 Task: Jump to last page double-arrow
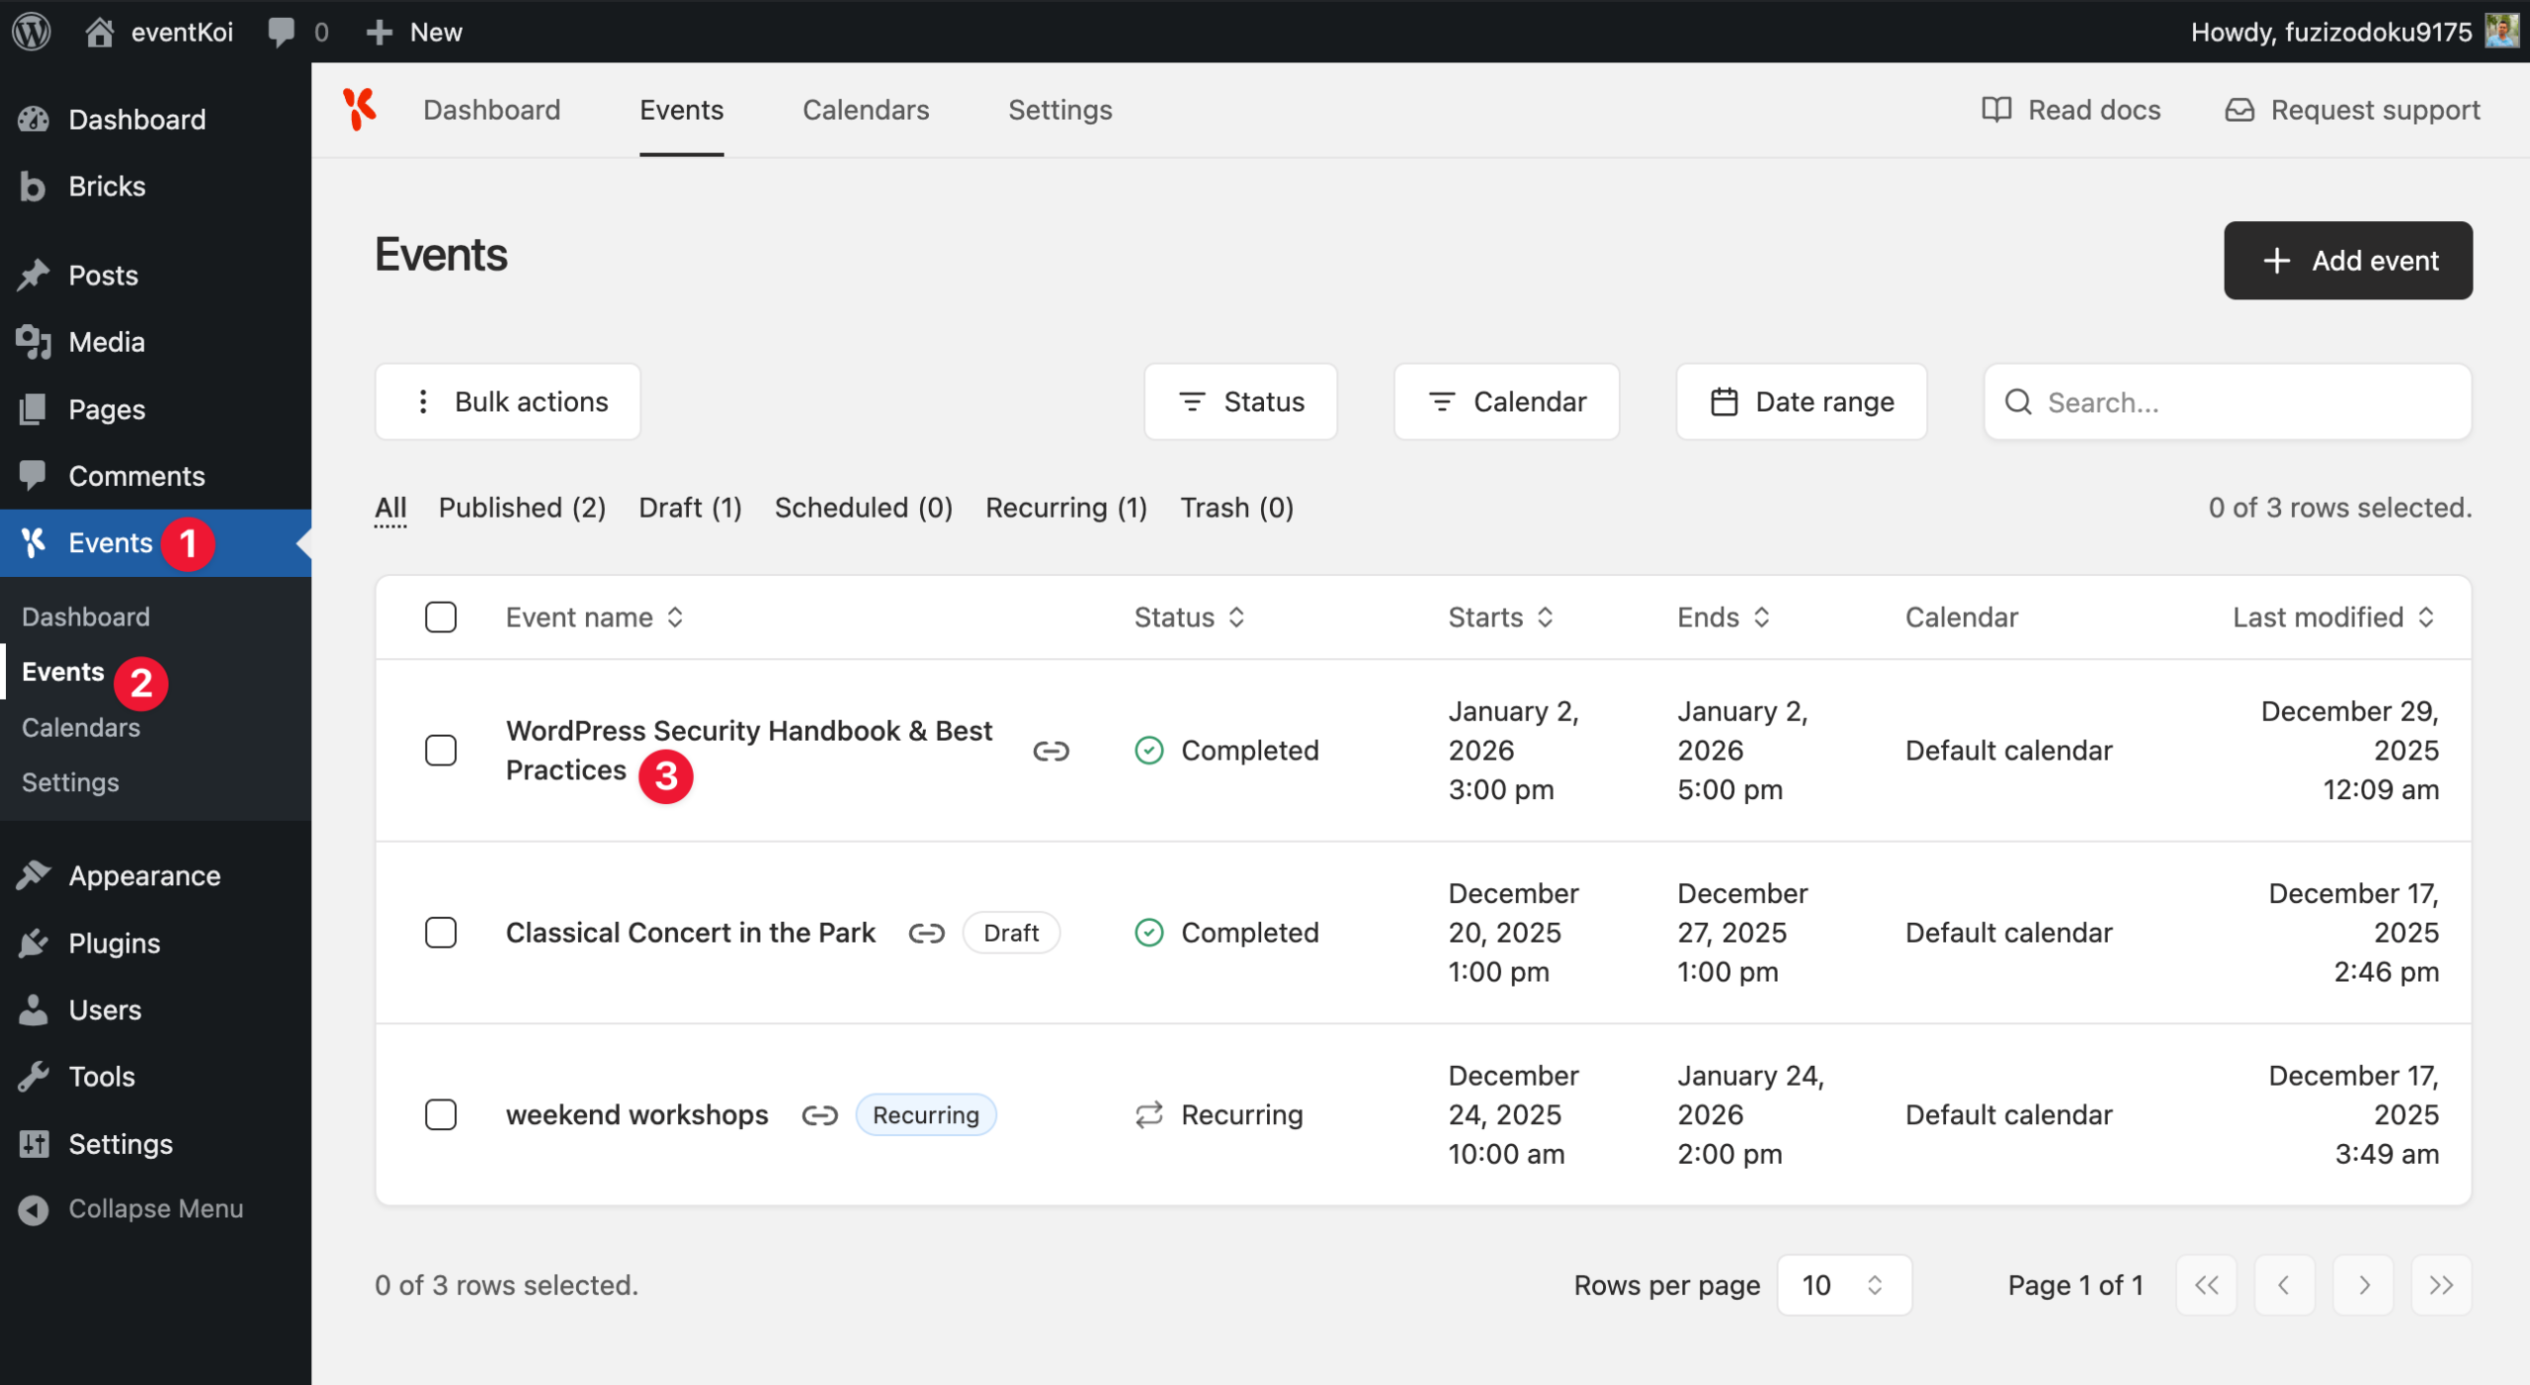click(x=2441, y=1285)
